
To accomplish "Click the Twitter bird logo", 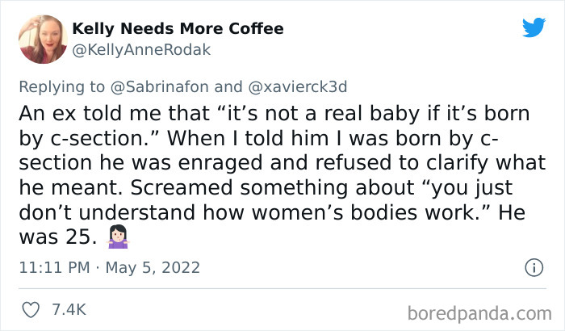I will [x=534, y=27].
